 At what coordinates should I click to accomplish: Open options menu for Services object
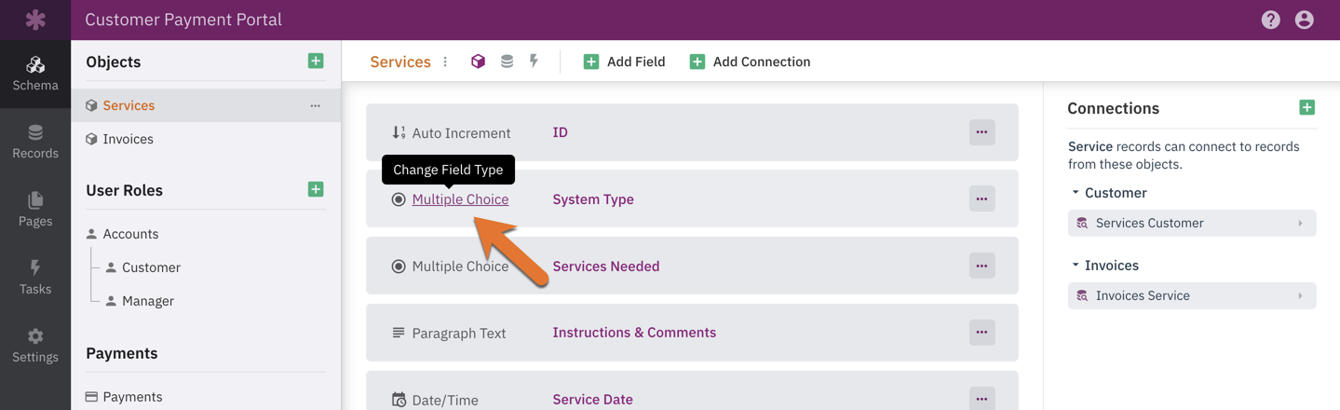point(316,105)
